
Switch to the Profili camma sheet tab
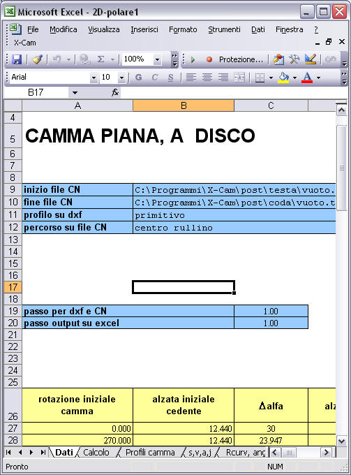coord(150,452)
